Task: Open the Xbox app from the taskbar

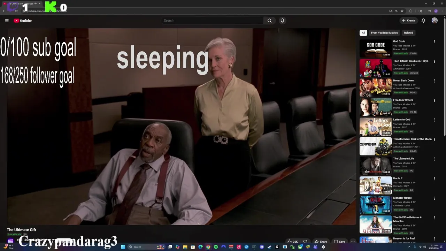Action: pos(300,247)
